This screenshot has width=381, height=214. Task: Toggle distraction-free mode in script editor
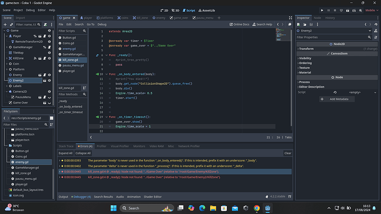pyautogui.click(x=290, y=18)
